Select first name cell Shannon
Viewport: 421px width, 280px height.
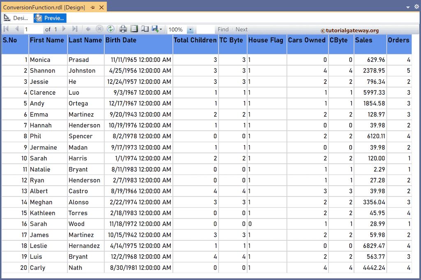point(48,71)
